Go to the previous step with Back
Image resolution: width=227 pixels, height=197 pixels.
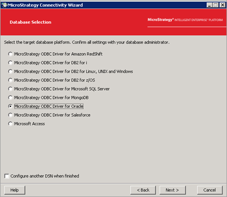143,190
